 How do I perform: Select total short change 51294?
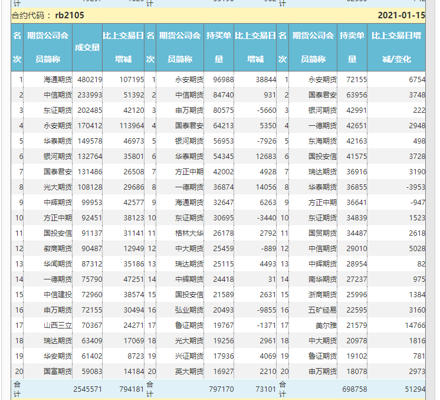click(x=415, y=389)
